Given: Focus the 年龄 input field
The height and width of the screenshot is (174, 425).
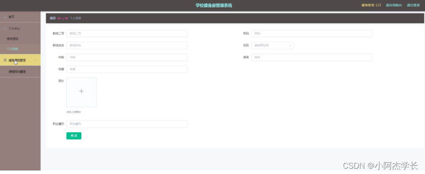Looking at the screenshot, I should pos(127,57).
